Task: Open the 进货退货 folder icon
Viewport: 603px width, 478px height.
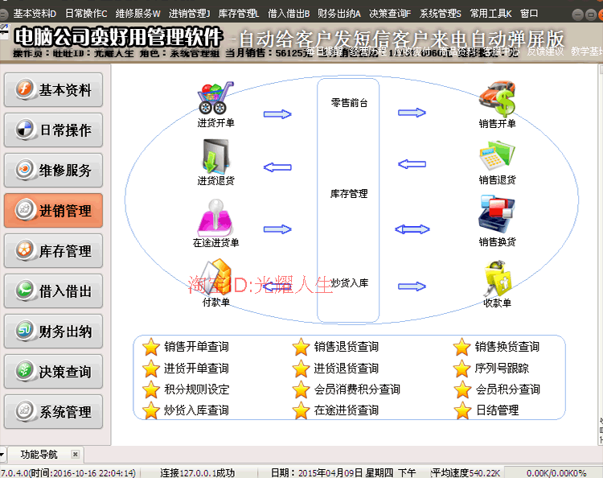Action: point(215,156)
